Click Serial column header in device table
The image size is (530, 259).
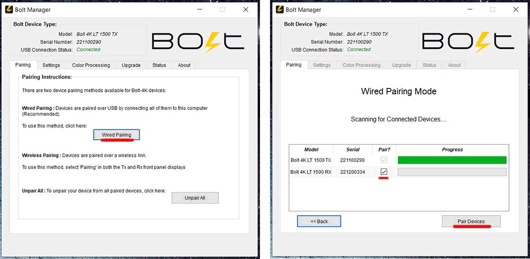353,149
